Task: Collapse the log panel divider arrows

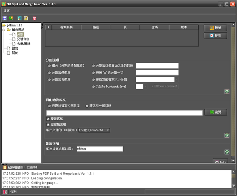Action: click(4, 164)
